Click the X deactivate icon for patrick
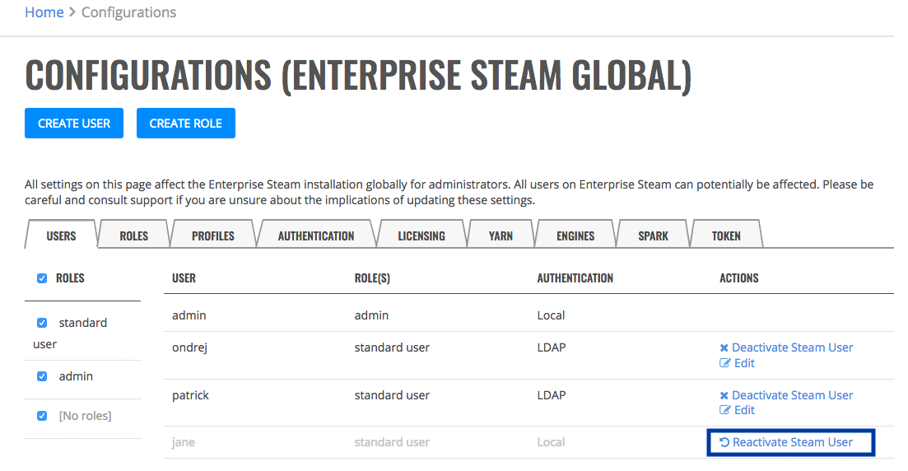This screenshot has width=908, height=471. pyautogui.click(x=724, y=396)
